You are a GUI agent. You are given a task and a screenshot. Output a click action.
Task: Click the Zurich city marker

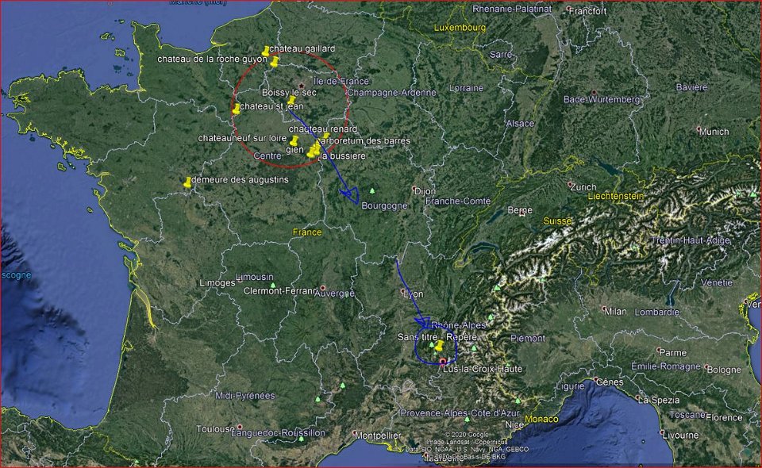571,185
